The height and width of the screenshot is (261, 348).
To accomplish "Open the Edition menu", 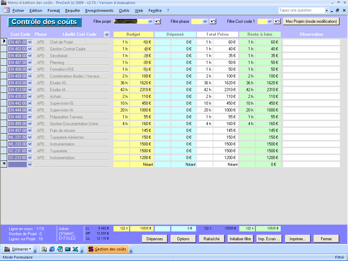I will (36, 11).
